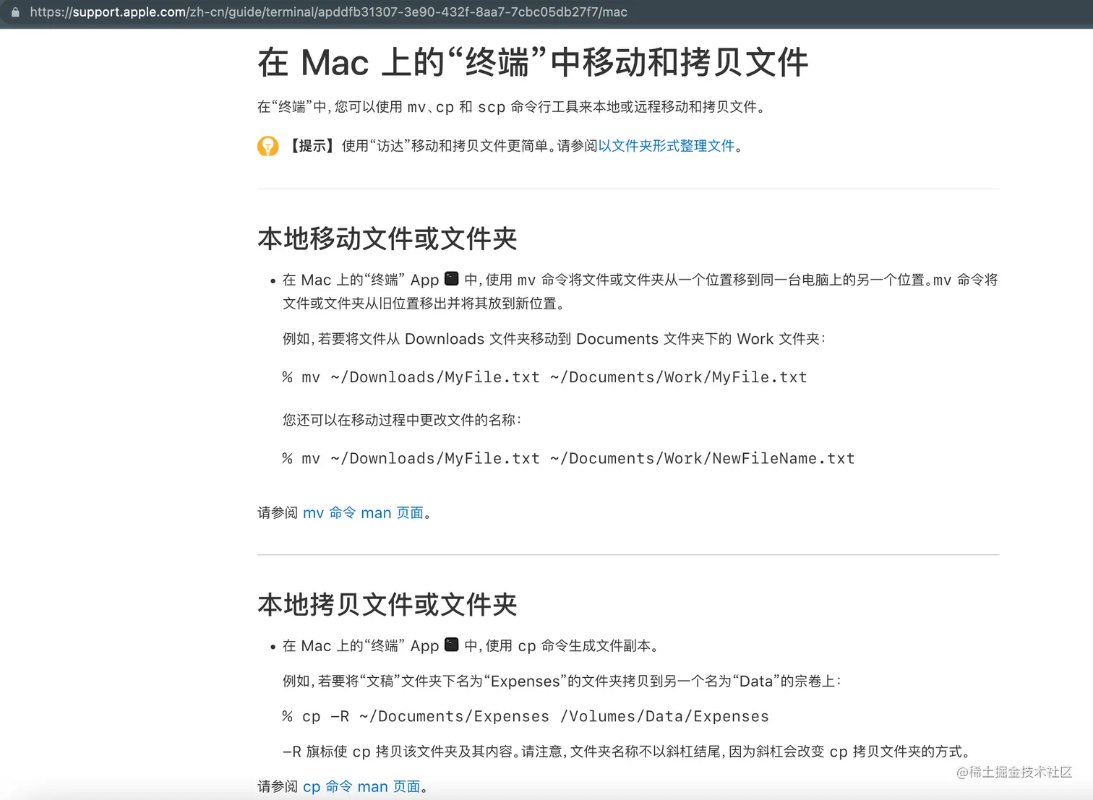The image size is (1093, 800).
Task: Click command mv to Work/MyFile.txt
Action: tap(544, 377)
